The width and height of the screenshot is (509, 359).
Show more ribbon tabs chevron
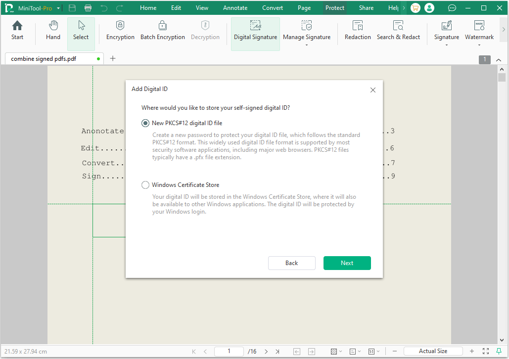pyautogui.click(x=404, y=8)
